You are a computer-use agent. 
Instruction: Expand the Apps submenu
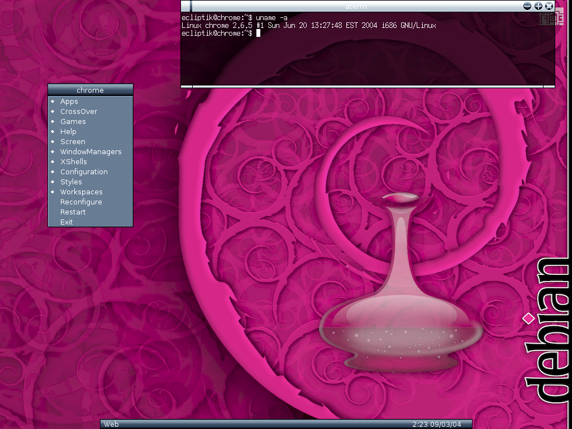pos(69,101)
